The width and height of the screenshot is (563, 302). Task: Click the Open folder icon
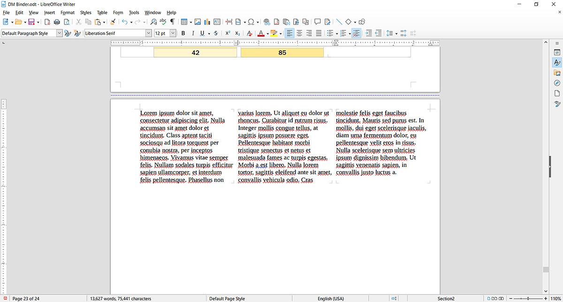coord(18,22)
